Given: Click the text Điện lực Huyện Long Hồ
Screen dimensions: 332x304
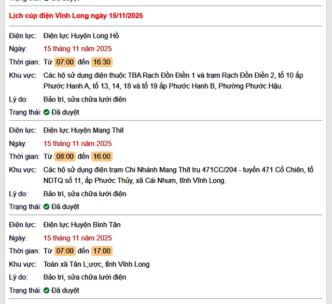Looking at the screenshot, I should point(81,36).
